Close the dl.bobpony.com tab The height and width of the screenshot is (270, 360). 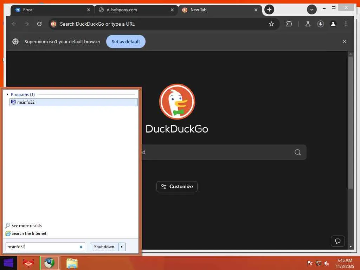click(172, 10)
